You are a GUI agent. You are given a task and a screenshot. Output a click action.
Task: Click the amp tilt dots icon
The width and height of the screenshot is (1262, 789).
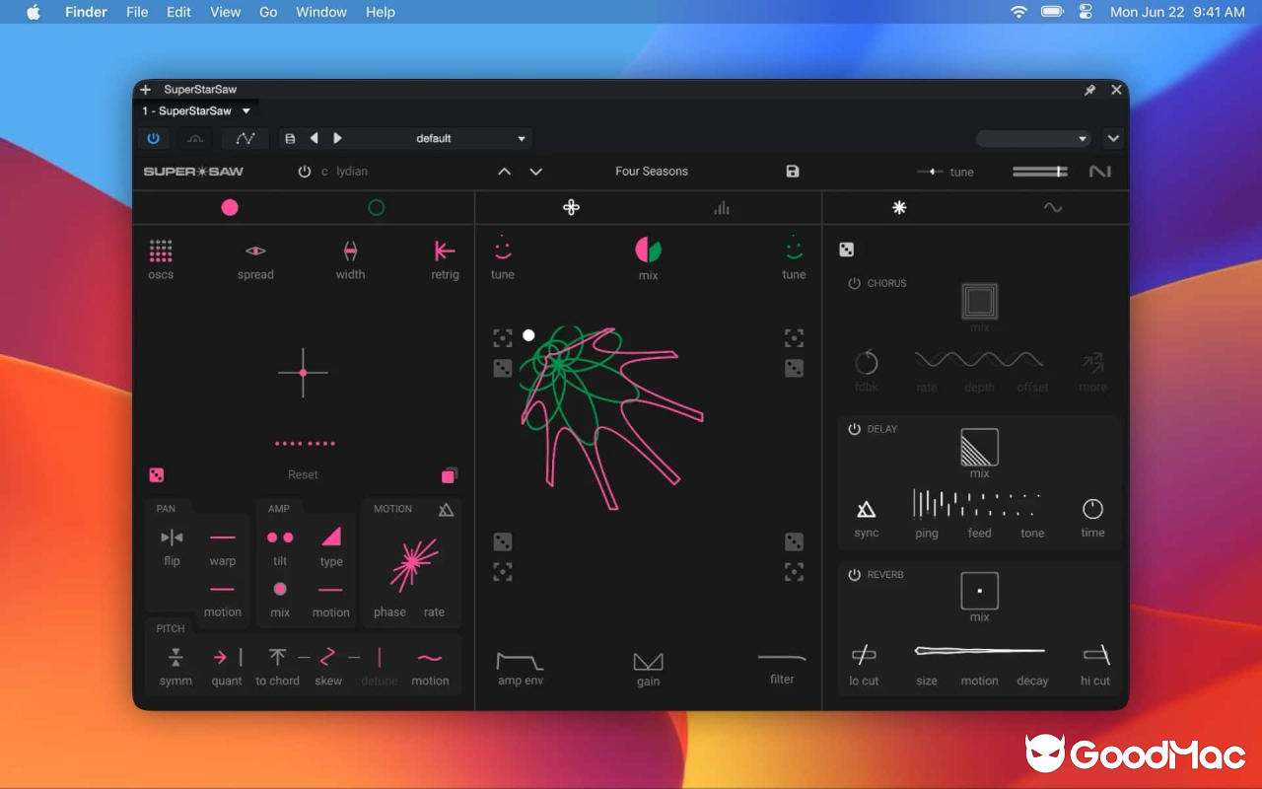(x=280, y=538)
